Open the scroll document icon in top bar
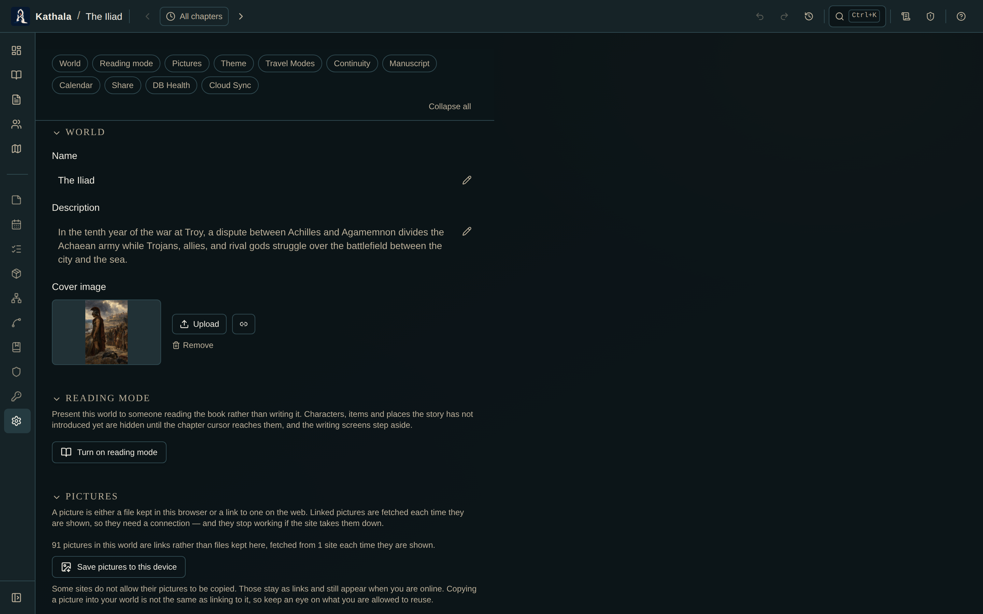The width and height of the screenshot is (983, 614). click(x=906, y=16)
